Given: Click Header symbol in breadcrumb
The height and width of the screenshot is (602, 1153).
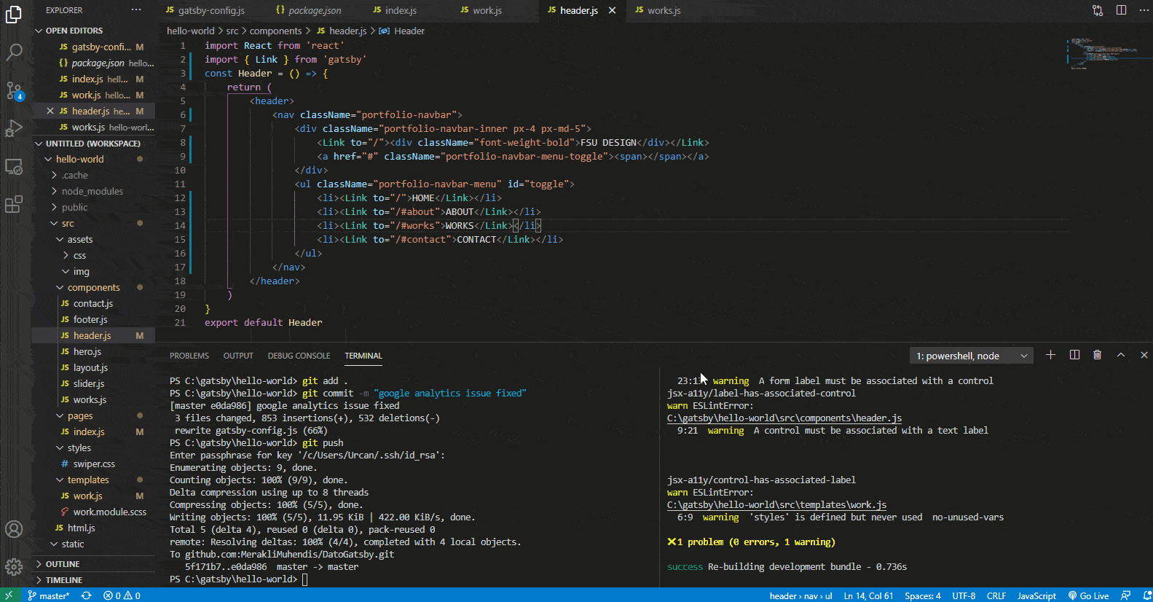Looking at the screenshot, I should pos(402,31).
